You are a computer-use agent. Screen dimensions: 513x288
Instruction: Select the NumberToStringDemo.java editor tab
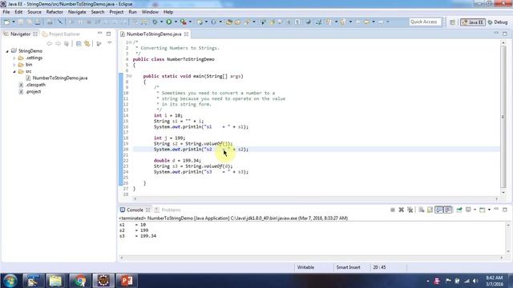pyautogui.click(x=154, y=34)
